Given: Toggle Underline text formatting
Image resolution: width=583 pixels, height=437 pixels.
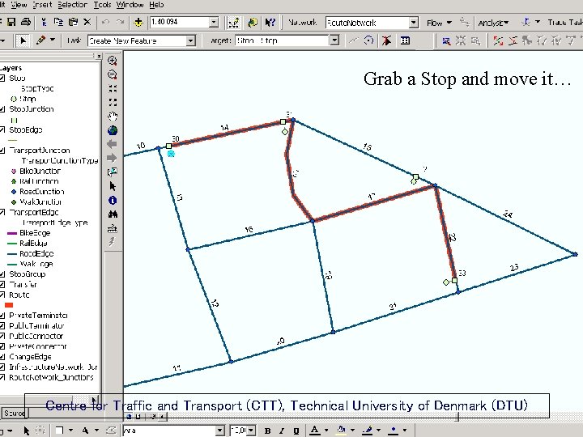Looking at the screenshot, I should pos(296,431).
